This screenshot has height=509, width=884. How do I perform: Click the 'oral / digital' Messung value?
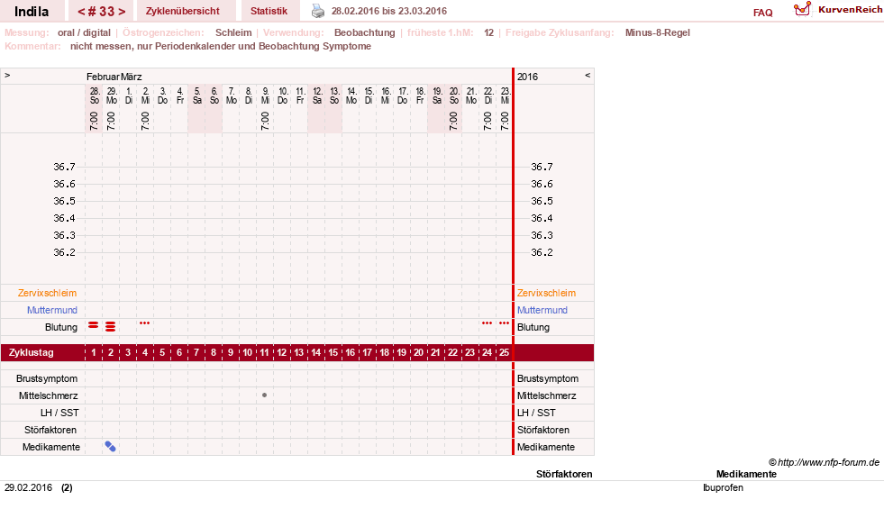coord(84,32)
